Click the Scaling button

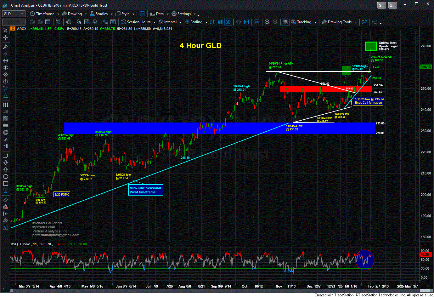pos(194,22)
